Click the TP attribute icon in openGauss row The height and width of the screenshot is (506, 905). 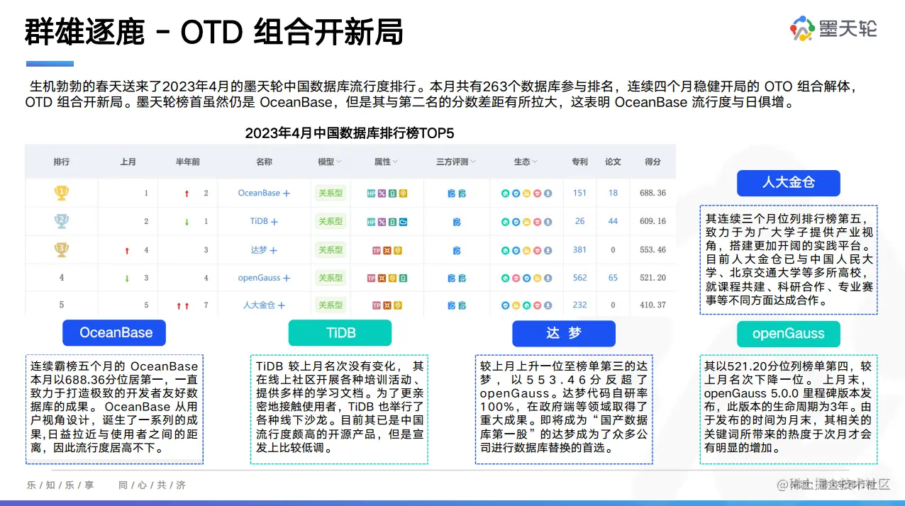tap(371, 278)
